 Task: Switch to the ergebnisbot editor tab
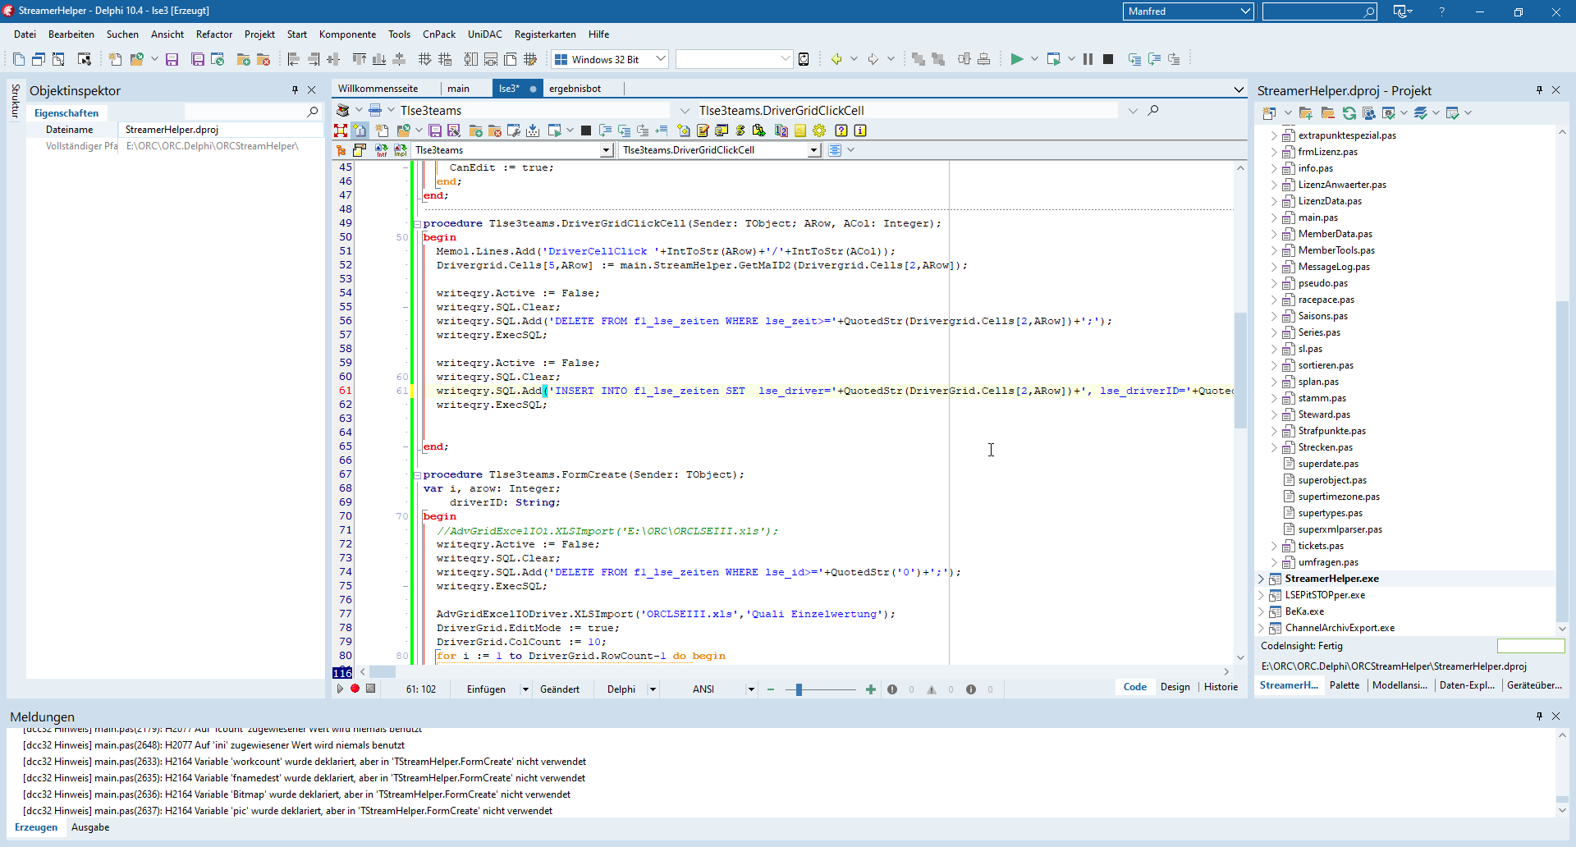tap(575, 89)
